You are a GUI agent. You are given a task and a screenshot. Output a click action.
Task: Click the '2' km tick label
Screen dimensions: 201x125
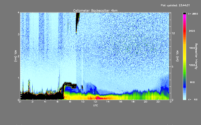(19, 56)
